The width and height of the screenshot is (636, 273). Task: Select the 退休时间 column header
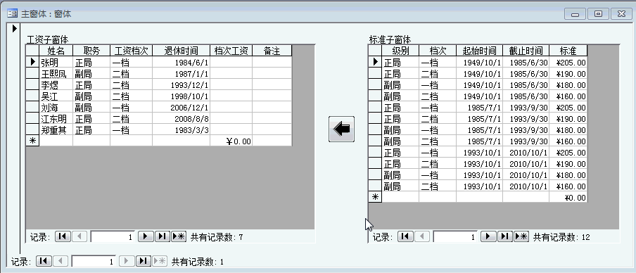(182, 51)
